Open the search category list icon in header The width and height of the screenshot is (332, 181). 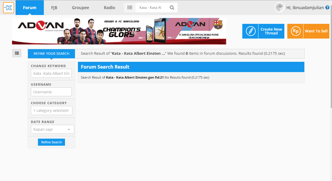click(130, 8)
